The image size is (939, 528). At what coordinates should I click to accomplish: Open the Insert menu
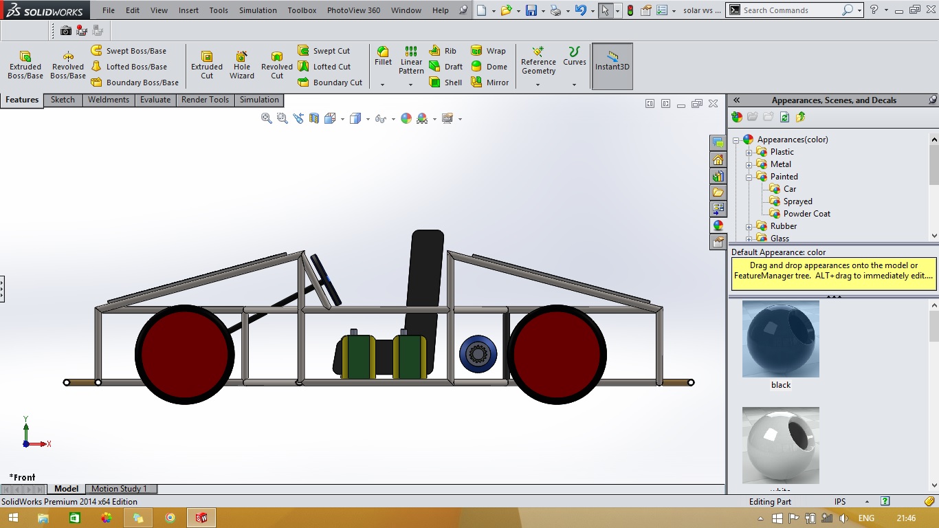pyautogui.click(x=188, y=10)
